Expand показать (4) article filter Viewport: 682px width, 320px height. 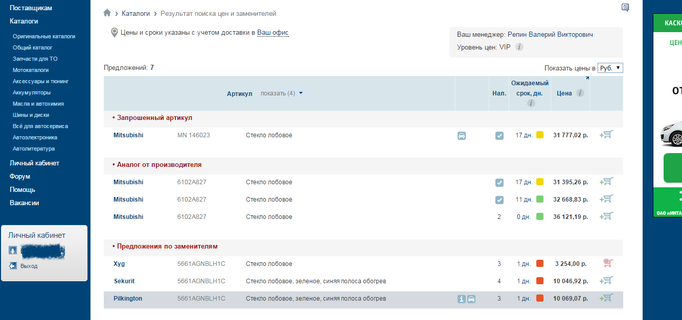tap(282, 93)
